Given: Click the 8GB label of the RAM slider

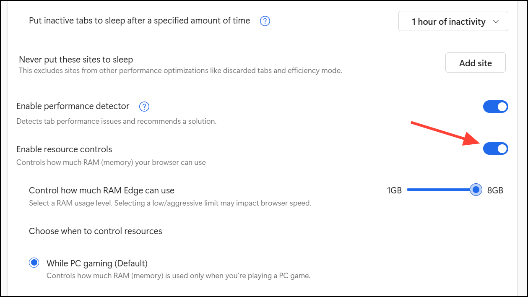Looking at the screenshot, I should point(495,190).
